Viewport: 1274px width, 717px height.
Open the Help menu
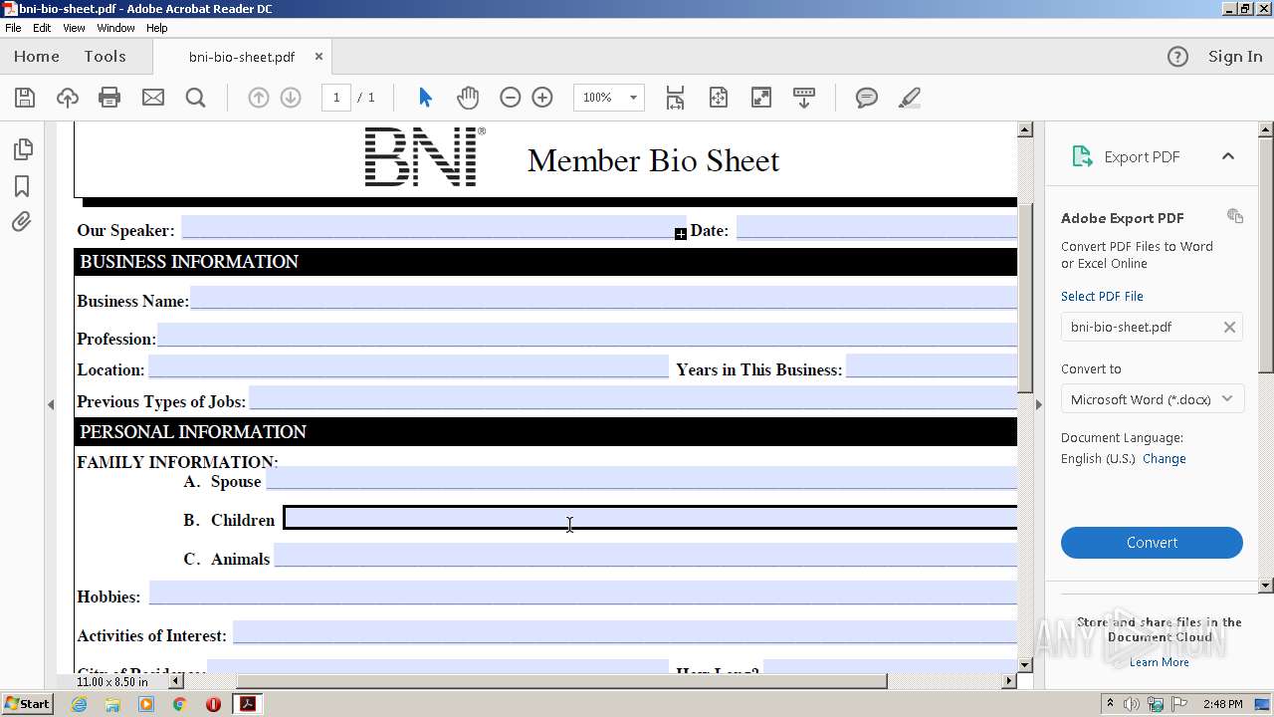157,28
